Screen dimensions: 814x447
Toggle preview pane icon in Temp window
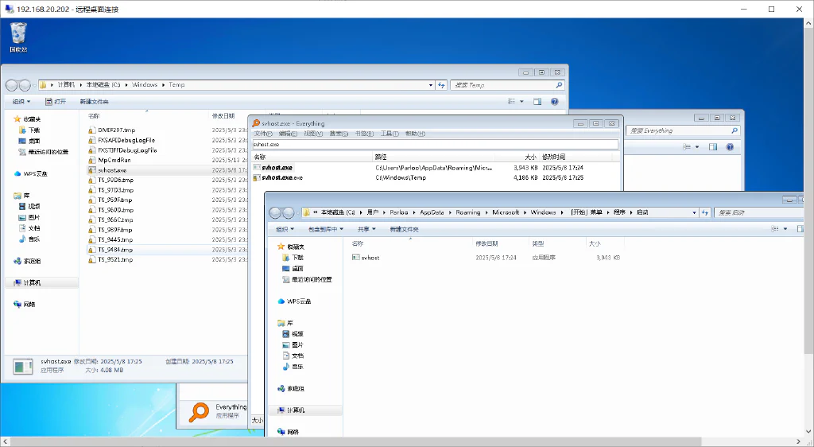(x=537, y=102)
